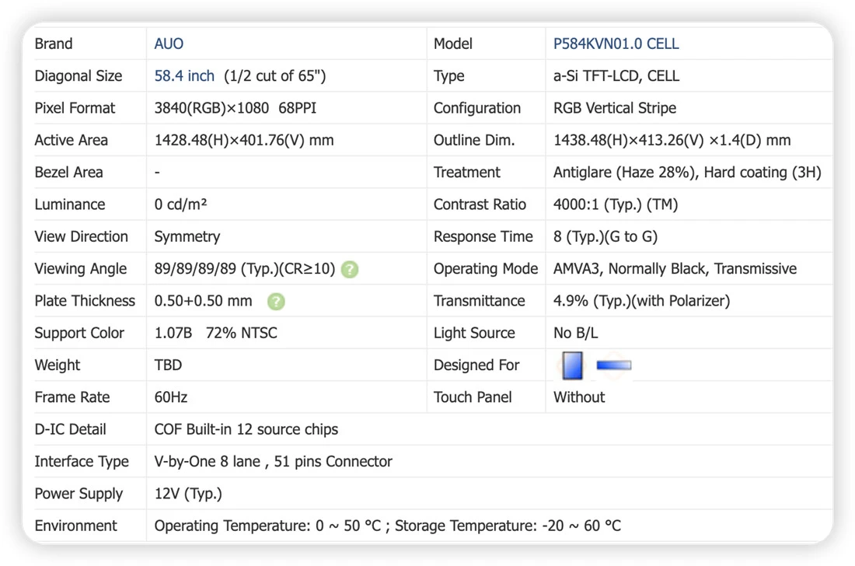Click the Outline Dim. value text

672,140
